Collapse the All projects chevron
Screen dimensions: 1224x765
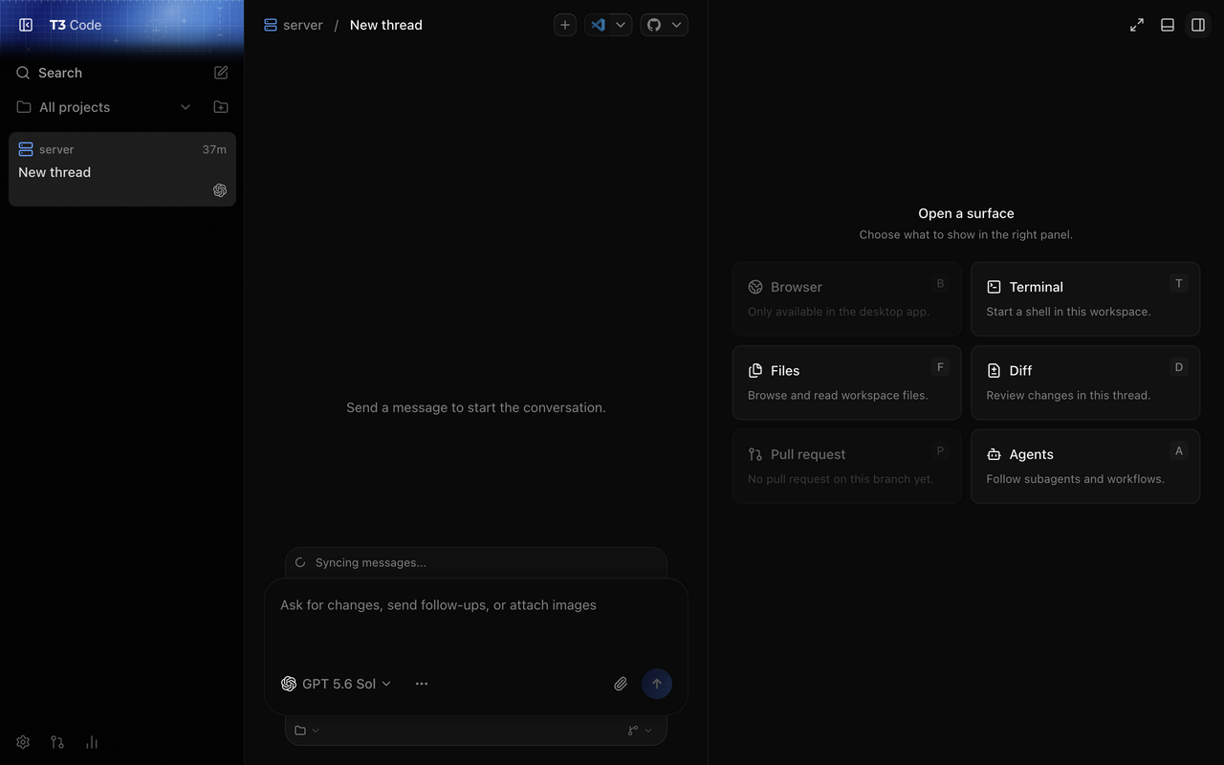[x=186, y=107]
